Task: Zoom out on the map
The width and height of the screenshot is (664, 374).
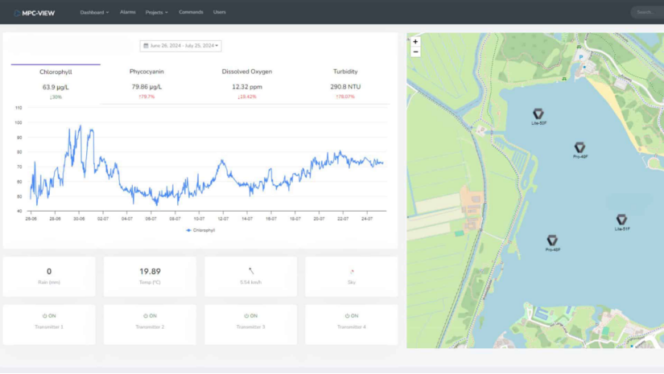Action: pos(415,51)
